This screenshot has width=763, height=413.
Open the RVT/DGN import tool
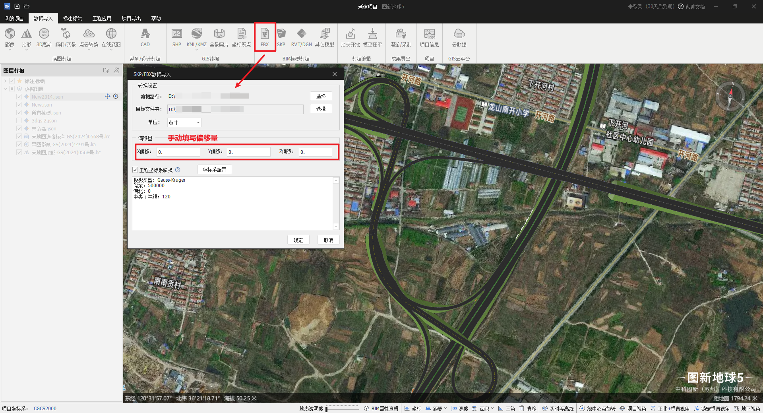(301, 37)
